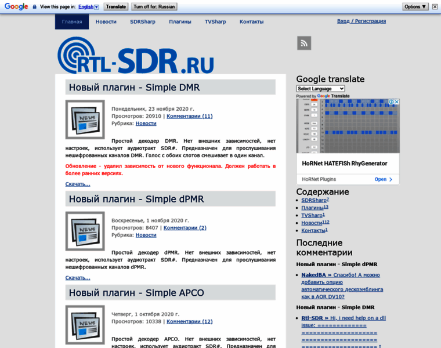Viewport: 441px width, 348px height.
Task: Click Контакты in Содержание list
Action: click(315, 230)
